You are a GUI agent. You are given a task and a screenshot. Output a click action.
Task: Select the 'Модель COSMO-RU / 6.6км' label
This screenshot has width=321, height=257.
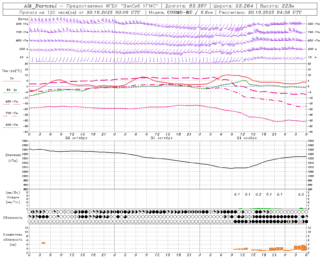pos(181,12)
